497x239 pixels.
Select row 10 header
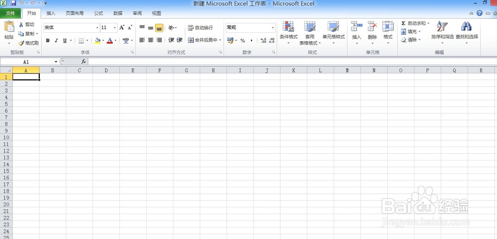(6, 137)
